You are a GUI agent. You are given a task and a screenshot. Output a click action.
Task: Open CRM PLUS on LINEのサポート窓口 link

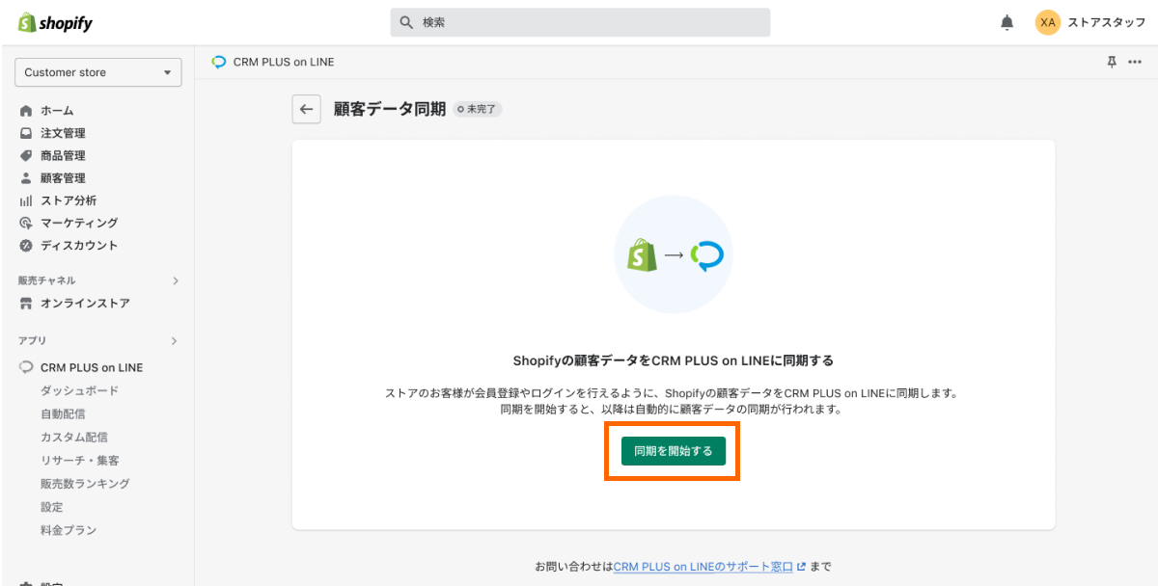coord(703,567)
